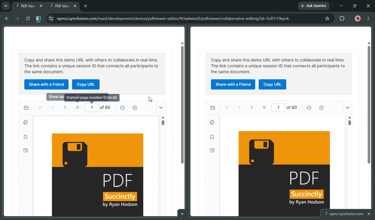The height and width of the screenshot is (220, 375).
Task: Go to previous page in left viewer
Action: [x=53, y=108]
